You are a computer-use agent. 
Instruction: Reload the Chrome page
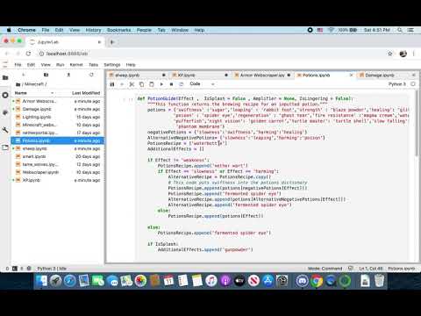click(28, 54)
